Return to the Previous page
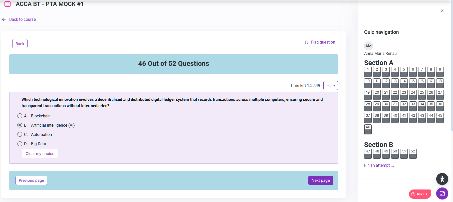The height and width of the screenshot is (202, 453). [x=31, y=180]
